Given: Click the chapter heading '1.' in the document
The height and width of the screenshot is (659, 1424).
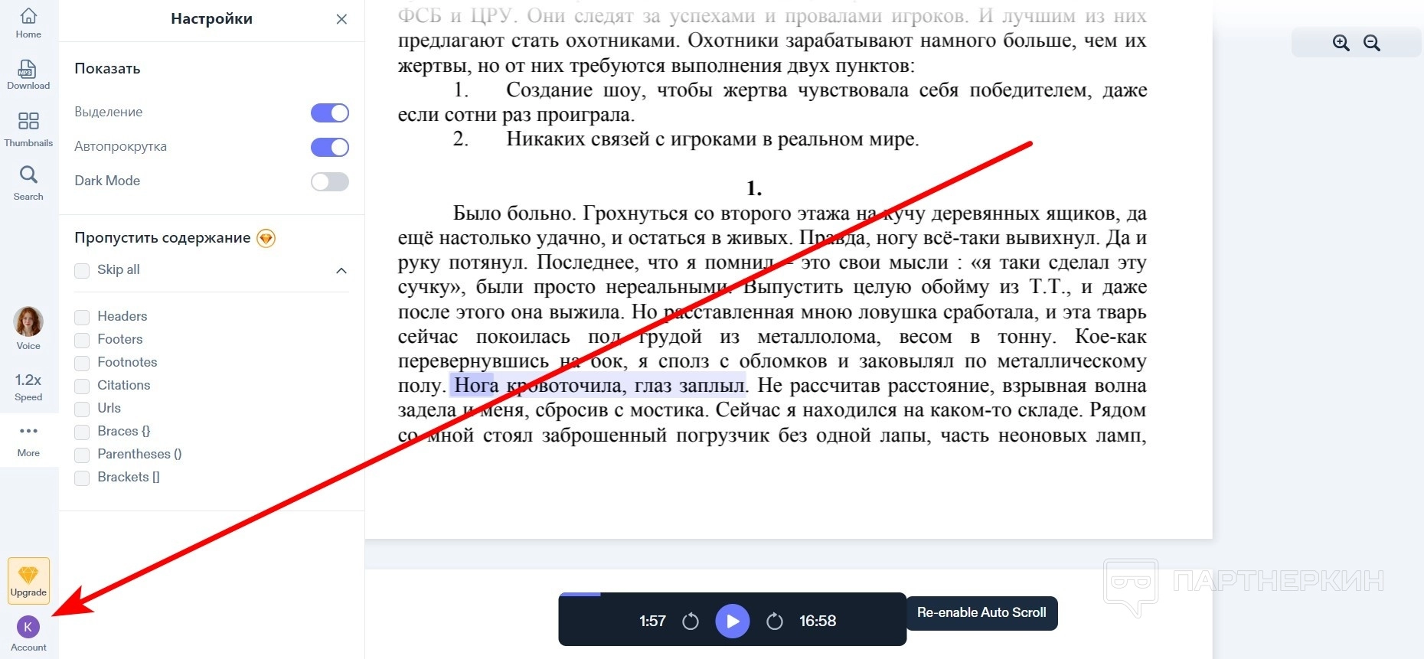Looking at the screenshot, I should [754, 188].
